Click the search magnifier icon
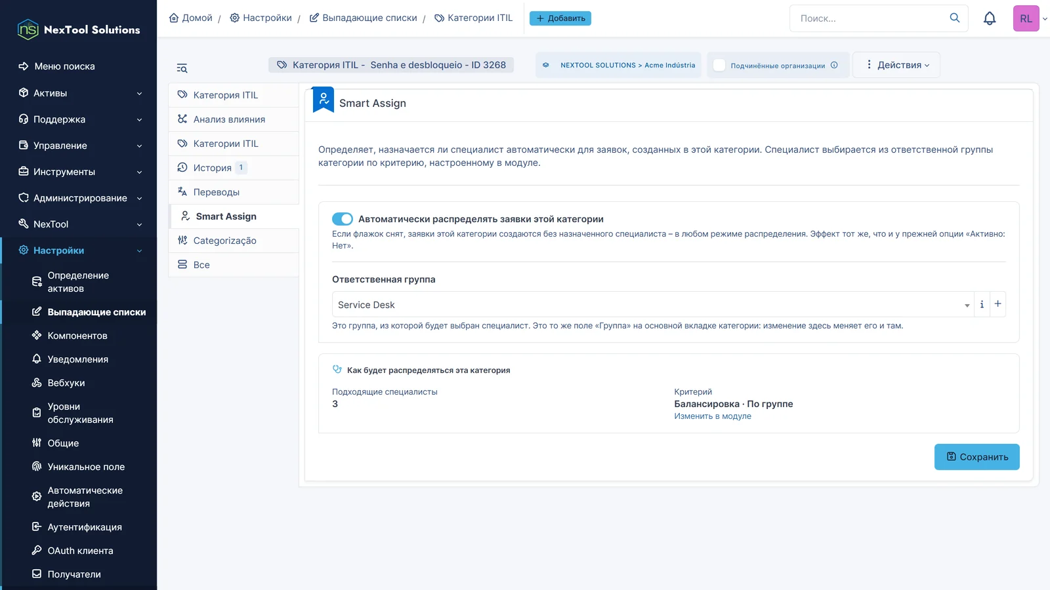This screenshot has width=1050, height=590. tap(955, 18)
